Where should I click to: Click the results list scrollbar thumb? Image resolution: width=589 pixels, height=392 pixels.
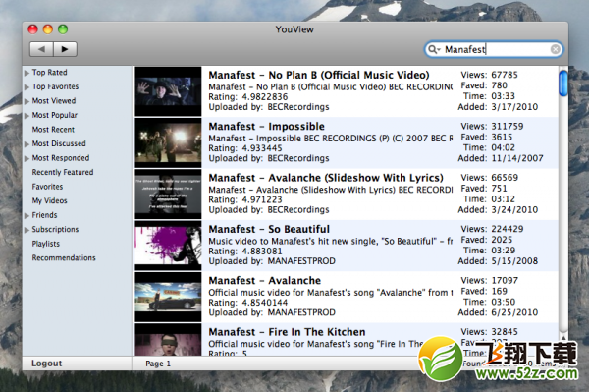[563, 84]
